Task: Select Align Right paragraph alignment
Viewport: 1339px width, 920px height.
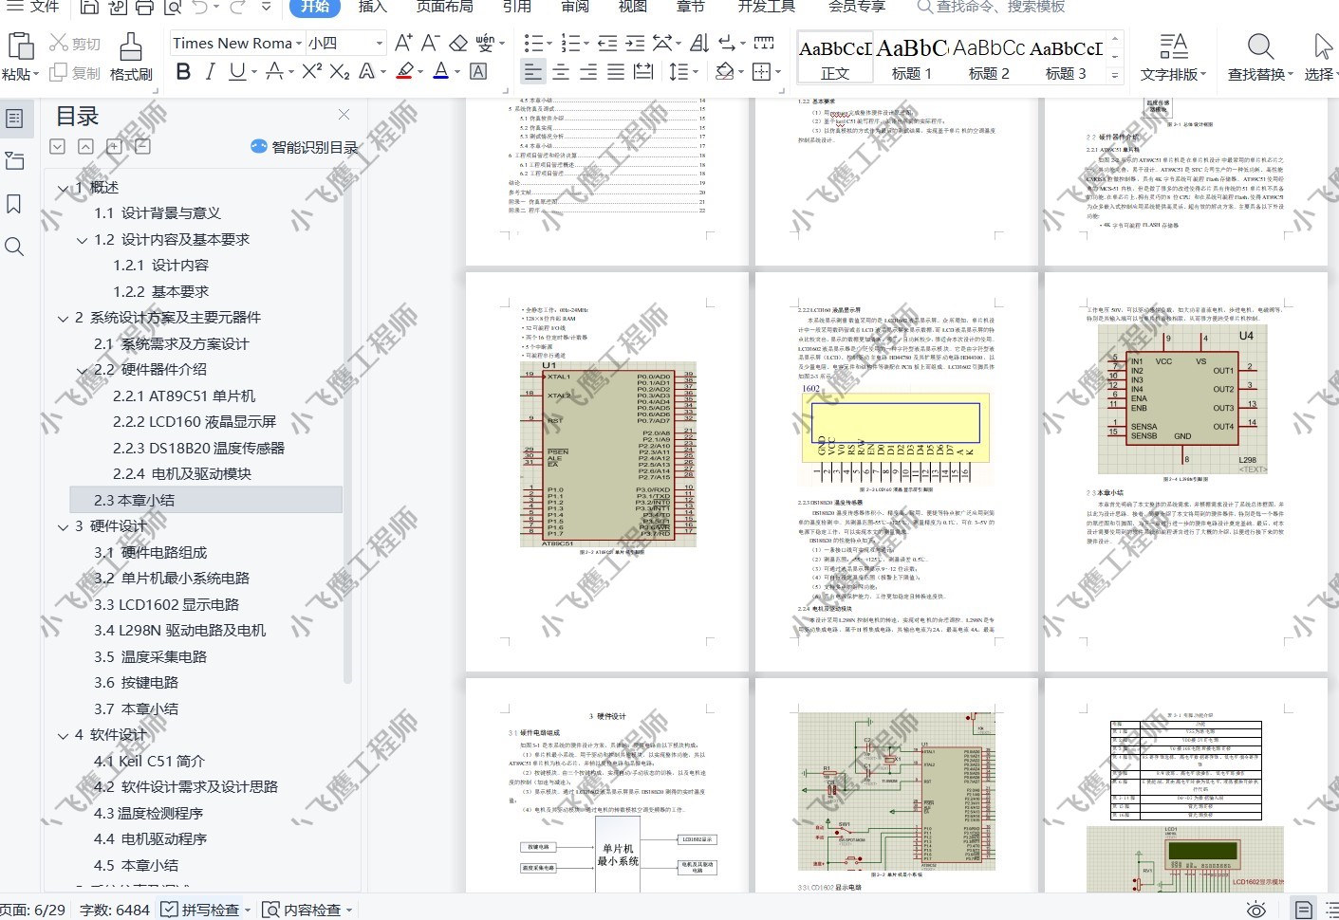Action: [x=588, y=71]
